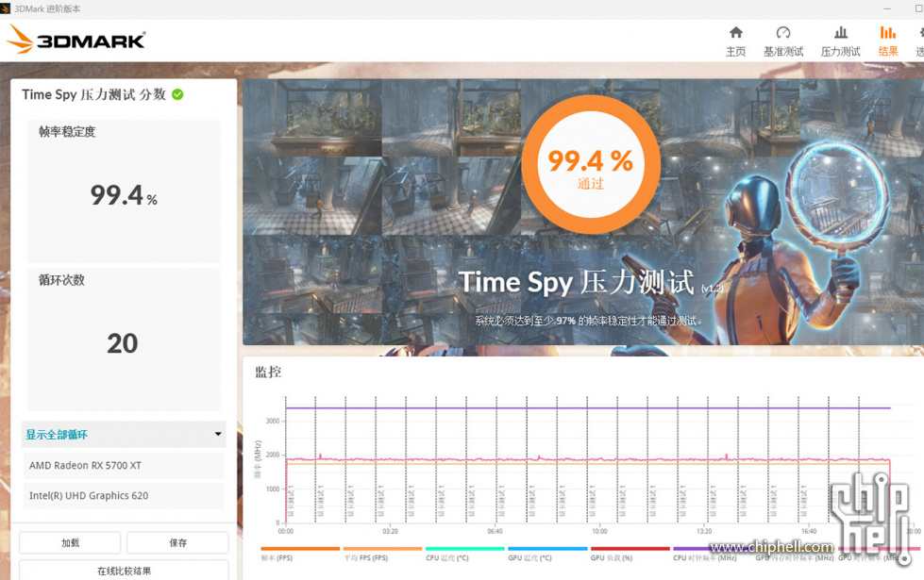Image resolution: width=924 pixels, height=580 pixels.
Task: Click the 在线比较结果 compare online button
Action: (x=124, y=570)
